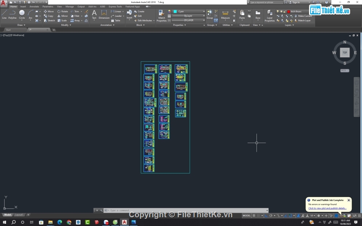Click the cyan color swatch in Properties
This screenshot has height=226, width=362.
pyautogui.click(x=175, y=11)
